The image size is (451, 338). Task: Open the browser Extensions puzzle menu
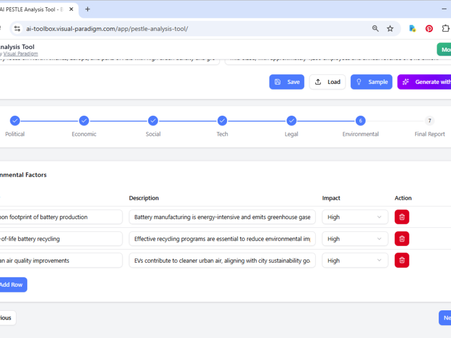[x=445, y=28]
